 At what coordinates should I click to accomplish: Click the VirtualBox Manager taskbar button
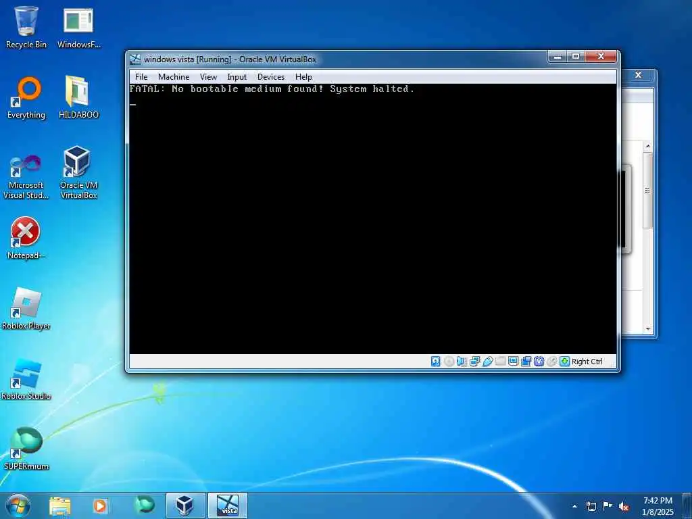point(185,505)
